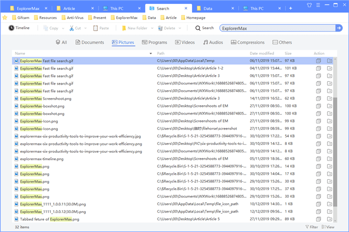Copy path icon for the selected first row

(319, 61)
